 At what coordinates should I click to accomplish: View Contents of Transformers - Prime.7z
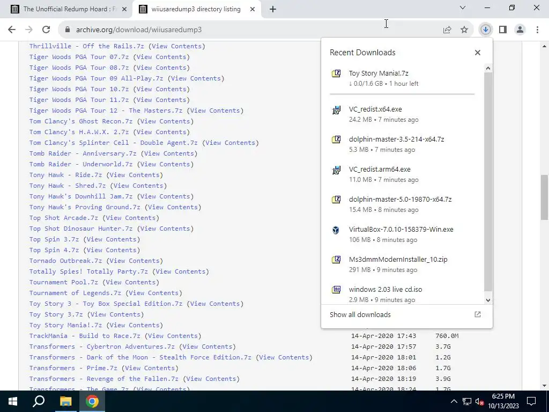coord(150,368)
